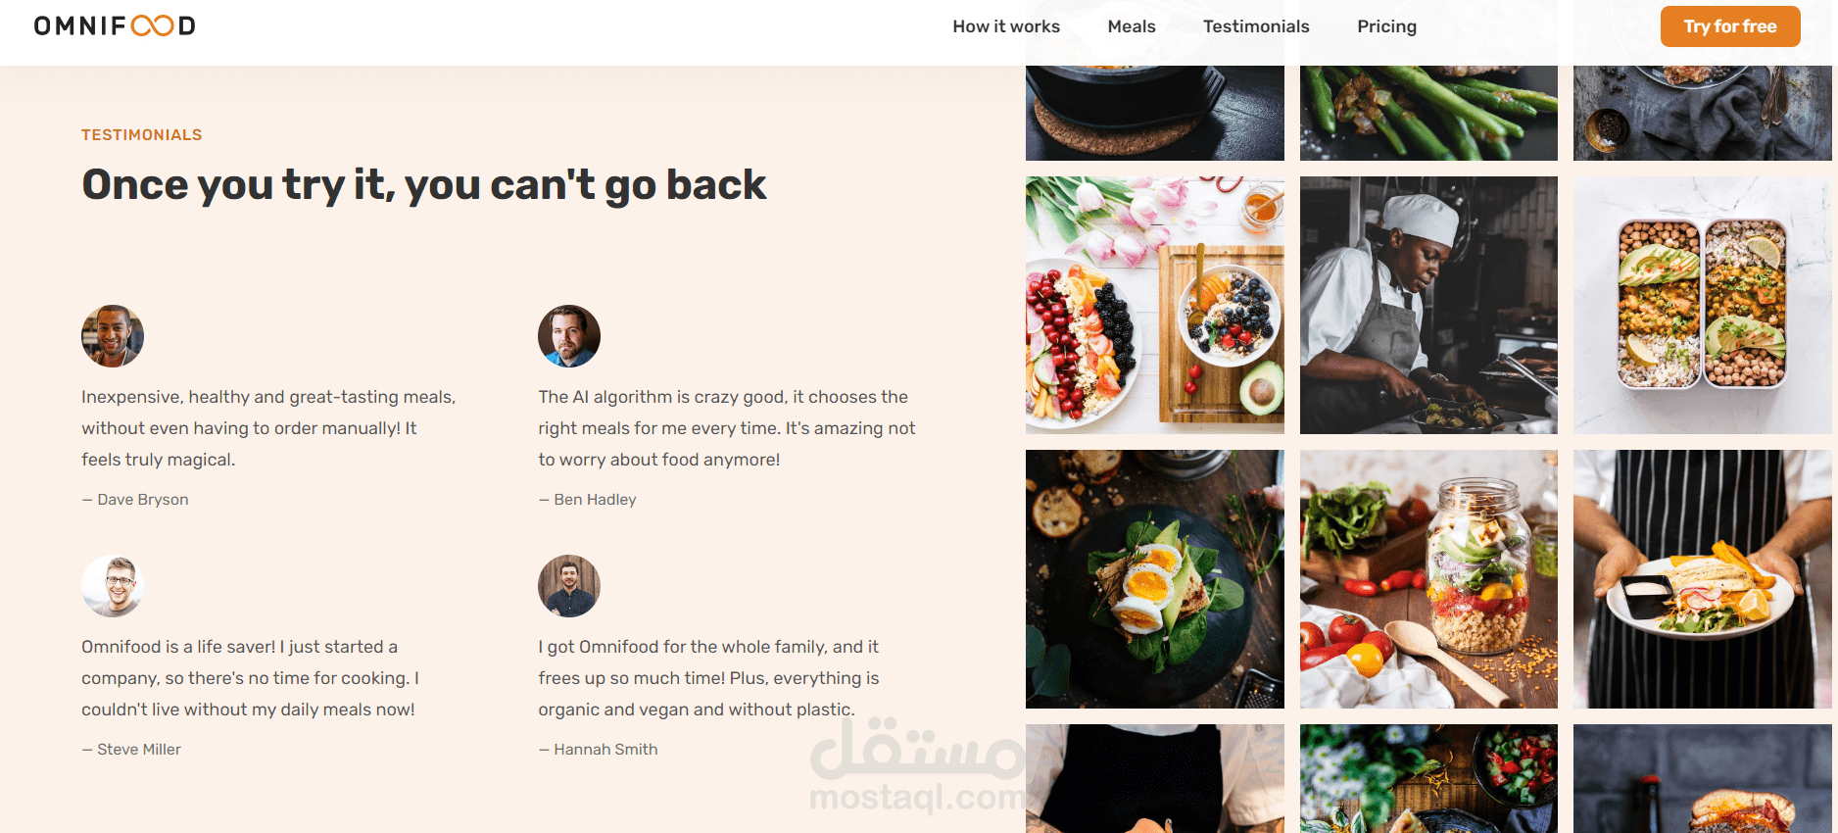Open the How it works nav link
The width and height of the screenshot is (1838, 833).
(x=1006, y=26)
